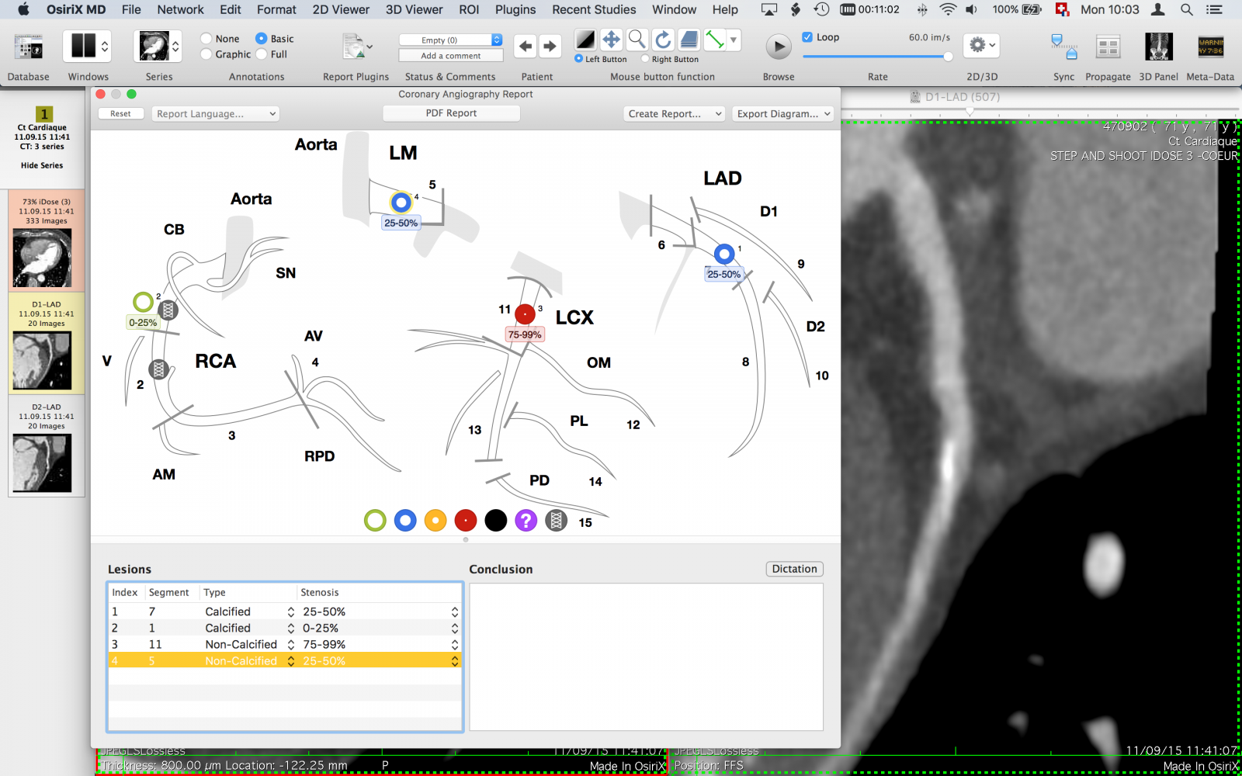Open the Report Language dropdown
The width and height of the screenshot is (1242, 776).
point(215,113)
